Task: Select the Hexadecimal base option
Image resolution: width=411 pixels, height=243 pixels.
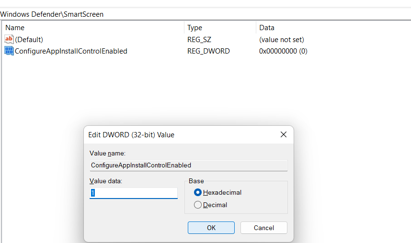Action: click(x=198, y=192)
